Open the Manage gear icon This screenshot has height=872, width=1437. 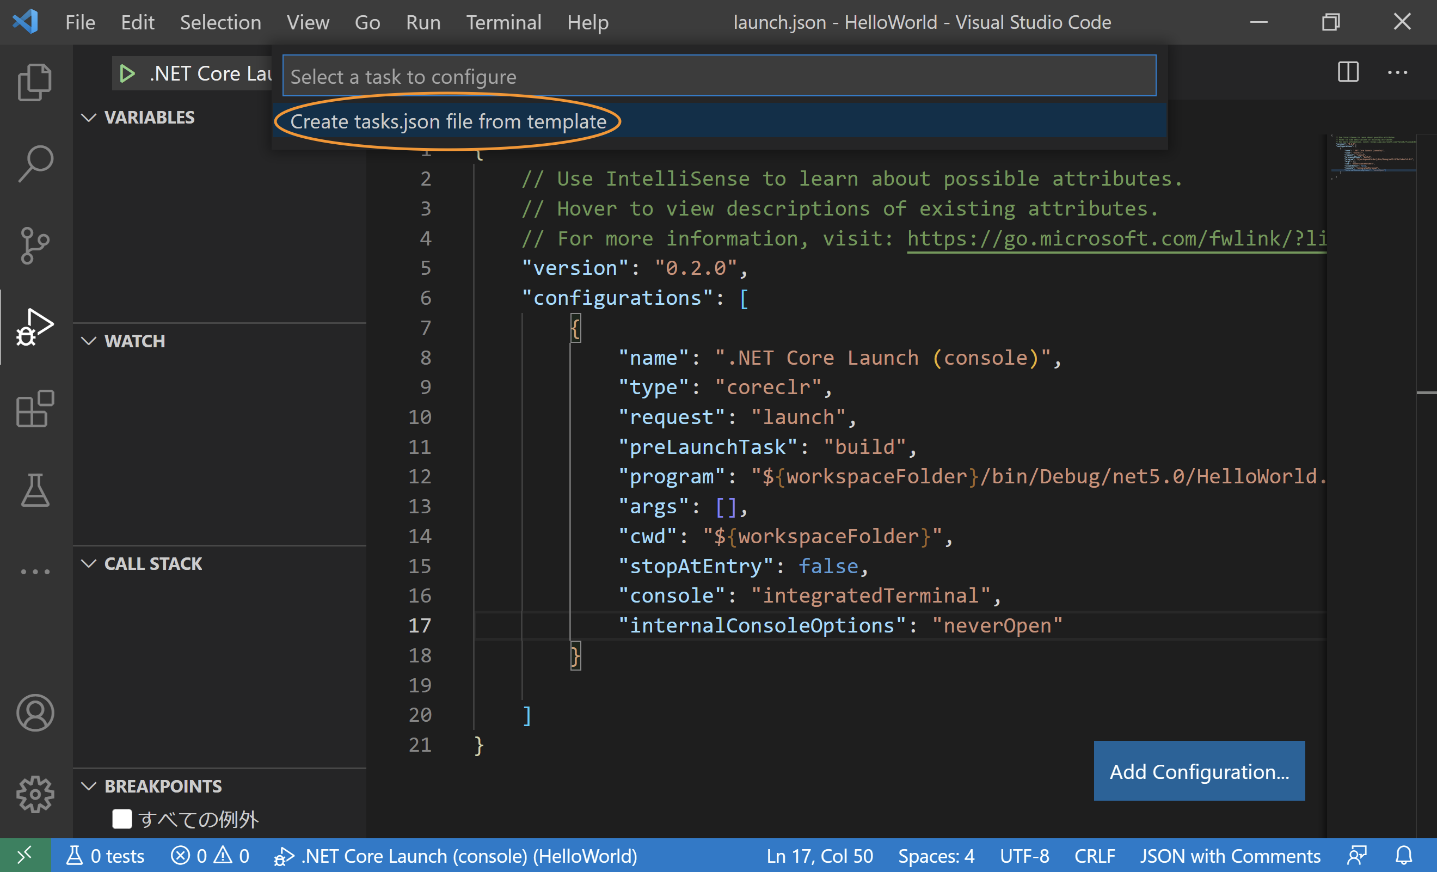pyautogui.click(x=35, y=794)
